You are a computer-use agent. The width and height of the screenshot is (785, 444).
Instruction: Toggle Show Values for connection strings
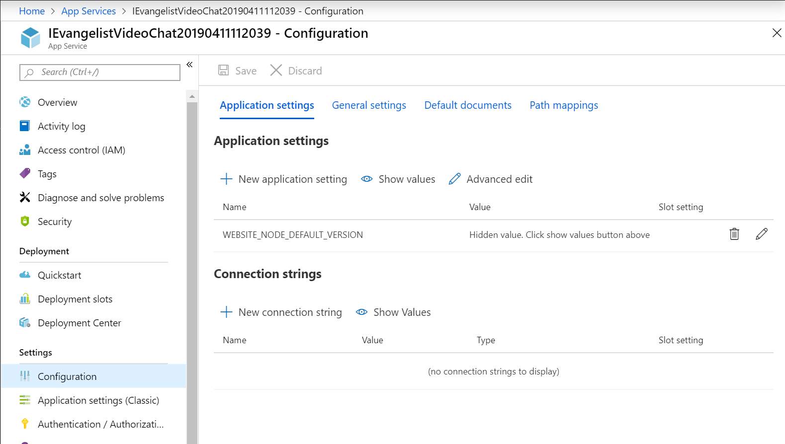click(x=393, y=312)
